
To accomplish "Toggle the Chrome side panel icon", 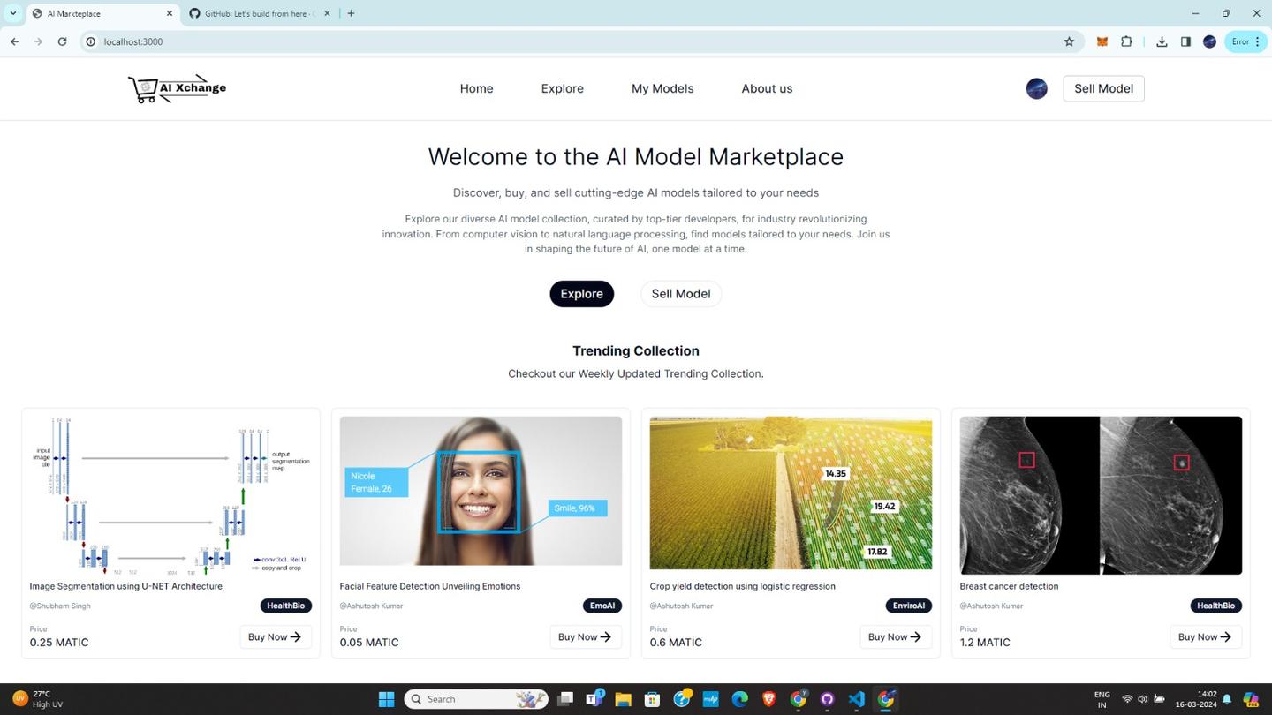I will click(1185, 41).
